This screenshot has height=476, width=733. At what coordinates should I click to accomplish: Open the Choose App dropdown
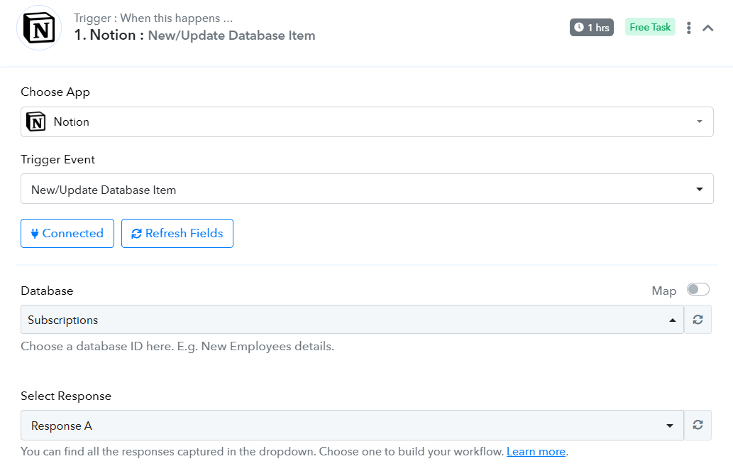tap(367, 121)
